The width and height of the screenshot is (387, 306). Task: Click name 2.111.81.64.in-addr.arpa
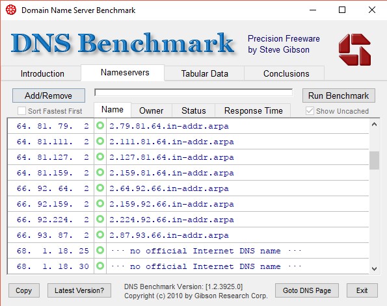172,142
